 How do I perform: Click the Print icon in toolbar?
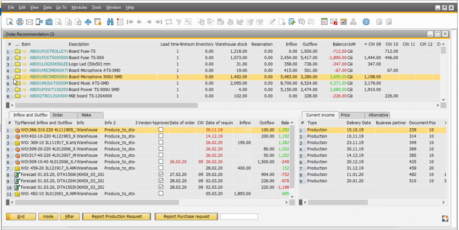(20, 22)
